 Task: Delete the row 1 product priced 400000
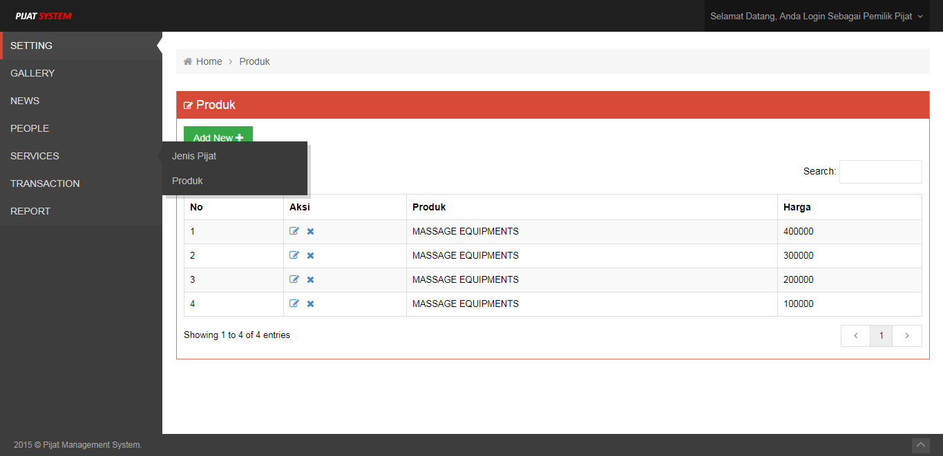click(x=310, y=232)
